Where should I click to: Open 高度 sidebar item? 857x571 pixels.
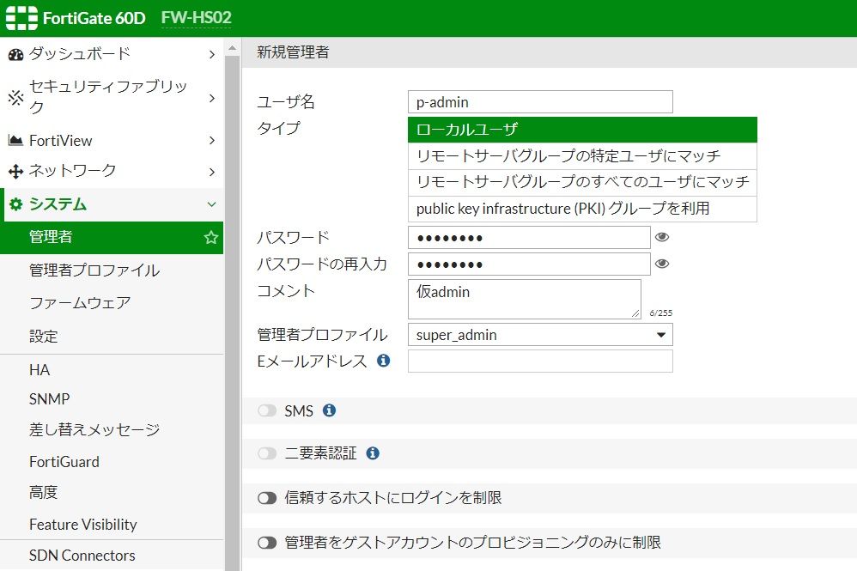coord(112,492)
